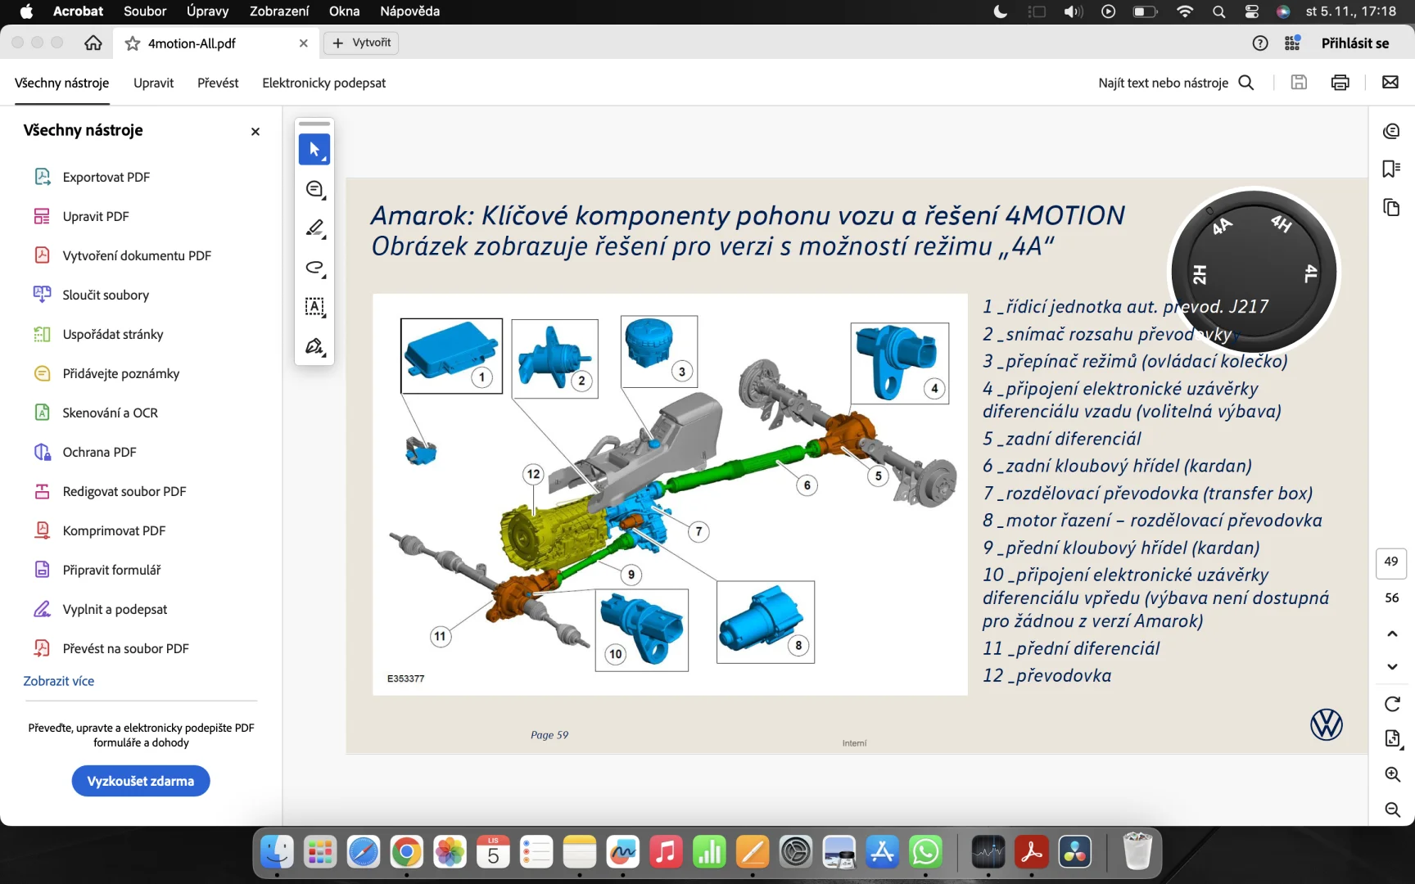Choose the freehand draw lasso tool
This screenshot has height=884, width=1415.
coord(314,268)
